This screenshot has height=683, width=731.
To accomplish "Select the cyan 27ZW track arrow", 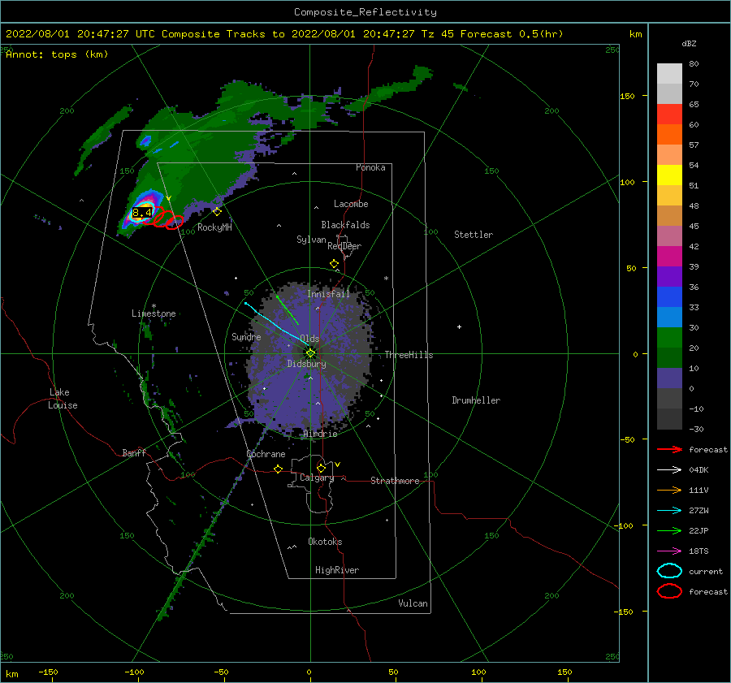I will (669, 511).
